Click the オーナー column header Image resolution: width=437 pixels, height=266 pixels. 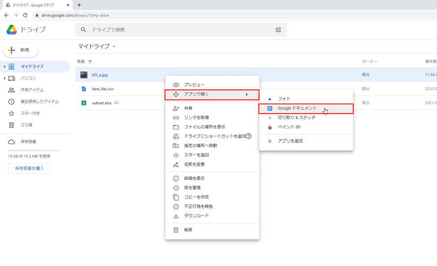point(369,62)
